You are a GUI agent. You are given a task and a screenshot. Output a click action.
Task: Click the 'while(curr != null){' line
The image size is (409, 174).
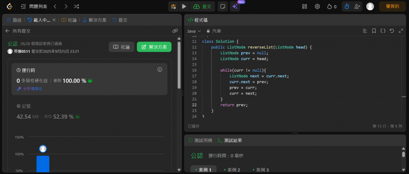pyautogui.click(x=243, y=70)
